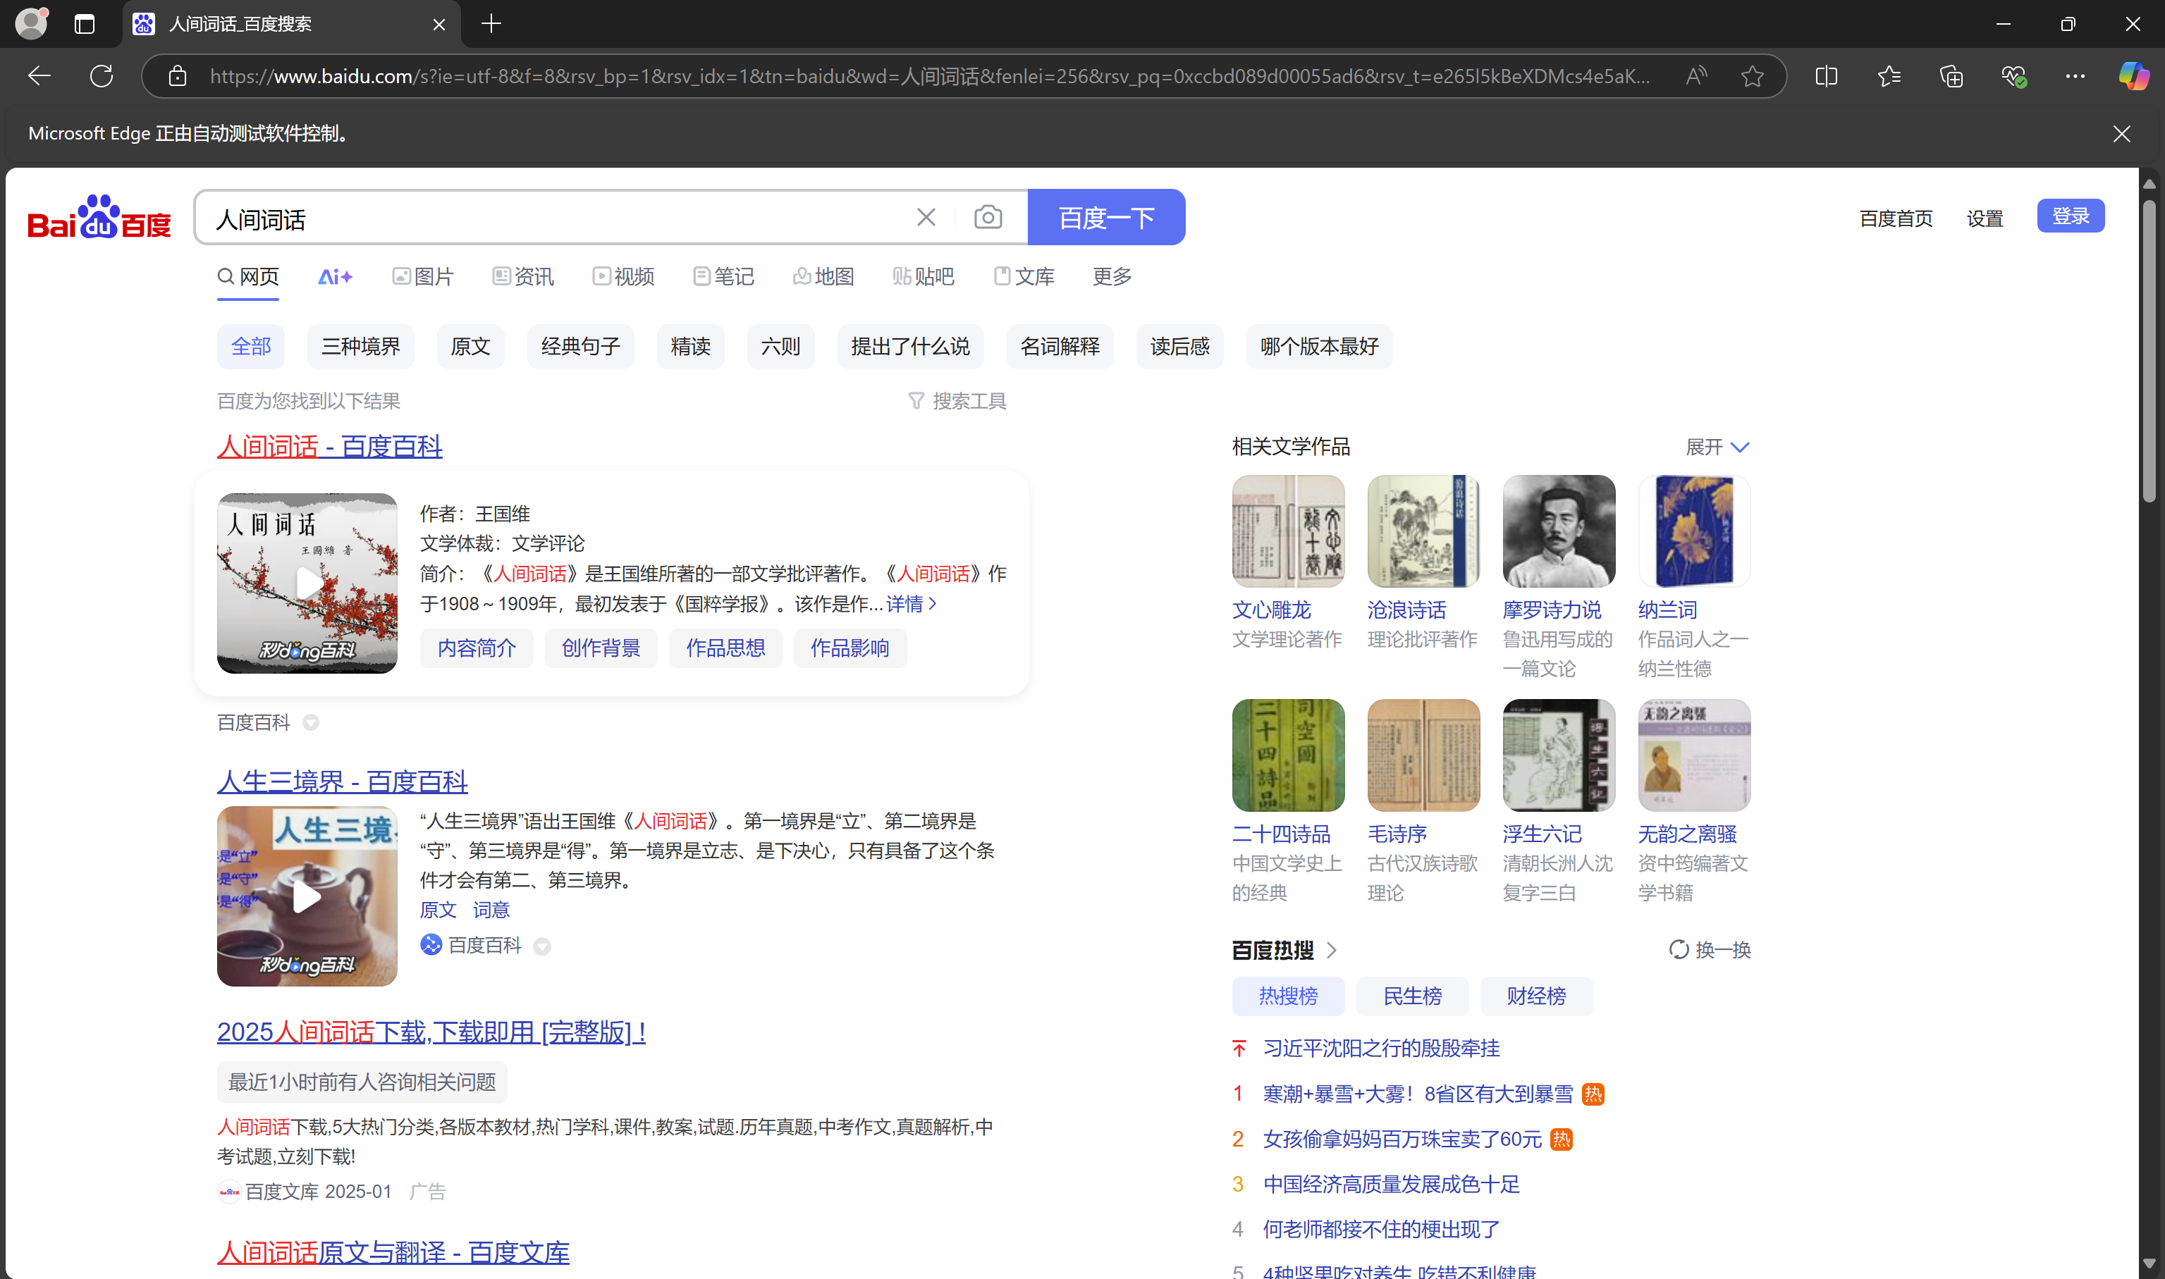Open 文心雕龙 thumbnail
2165x1279 pixels.
[x=1288, y=531]
